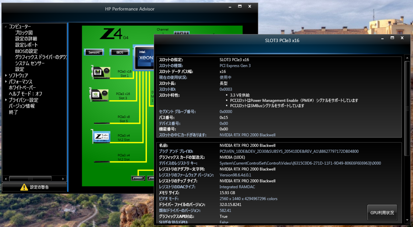The height and width of the screenshot is (227, 413).
Task: Select 設定 under コンピューター
Action: point(20,69)
